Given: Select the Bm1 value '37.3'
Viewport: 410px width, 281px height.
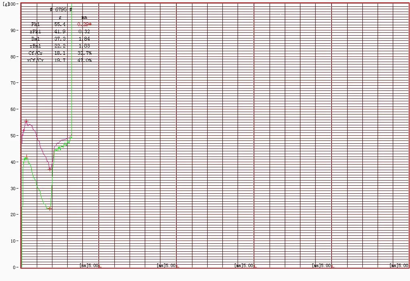Looking at the screenshot, I should tap(60, 39).
